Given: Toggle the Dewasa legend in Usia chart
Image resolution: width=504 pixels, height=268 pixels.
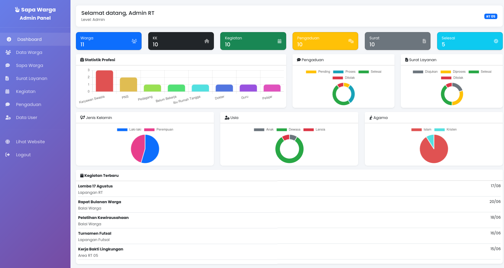Looking at the screenshot, I should [288, 130].
